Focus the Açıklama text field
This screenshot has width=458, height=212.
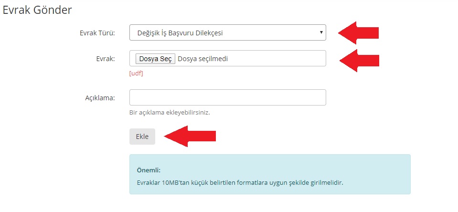[x=227, y=97]
